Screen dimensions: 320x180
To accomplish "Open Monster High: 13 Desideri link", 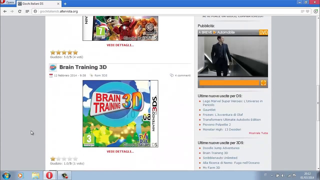I will coord(222,129).
